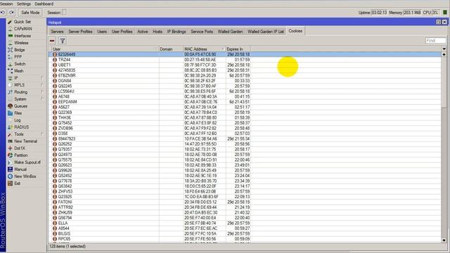Select the EEPDANM cookie row
Viewport: 450px width, 253px height.
pos(245,102)
